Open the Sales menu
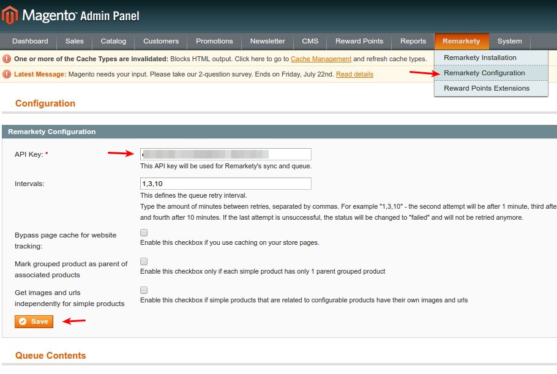 coord(75,41)
